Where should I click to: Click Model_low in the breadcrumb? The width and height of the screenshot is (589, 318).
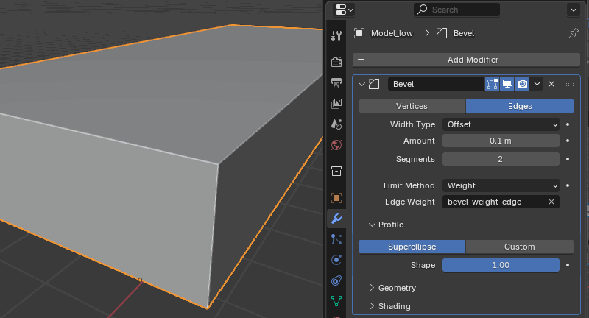[392, 33]
